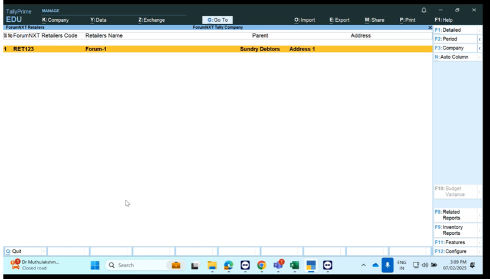Open the first TeamViewer taskbar icon

[x=245, y=265]
